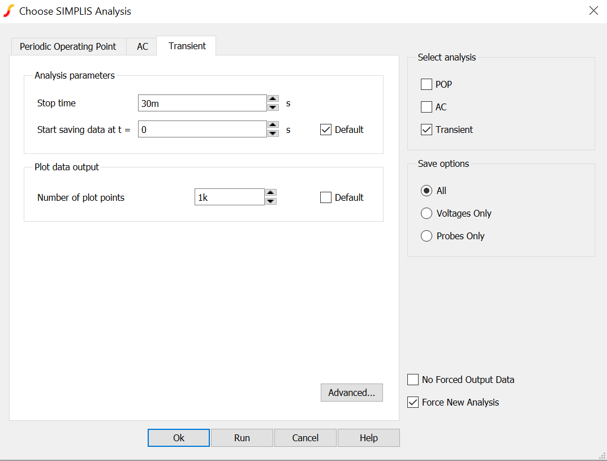Decrease Number of plot points
This screenshot has width=607, height=461.
coord(270,201)
